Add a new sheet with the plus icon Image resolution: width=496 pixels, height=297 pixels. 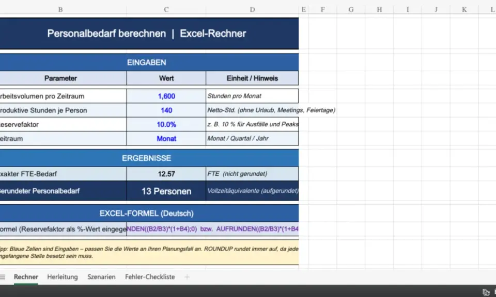pos(187,277)
